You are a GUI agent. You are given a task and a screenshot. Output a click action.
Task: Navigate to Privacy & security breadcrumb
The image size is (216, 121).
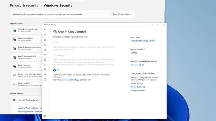click(24, 5)
